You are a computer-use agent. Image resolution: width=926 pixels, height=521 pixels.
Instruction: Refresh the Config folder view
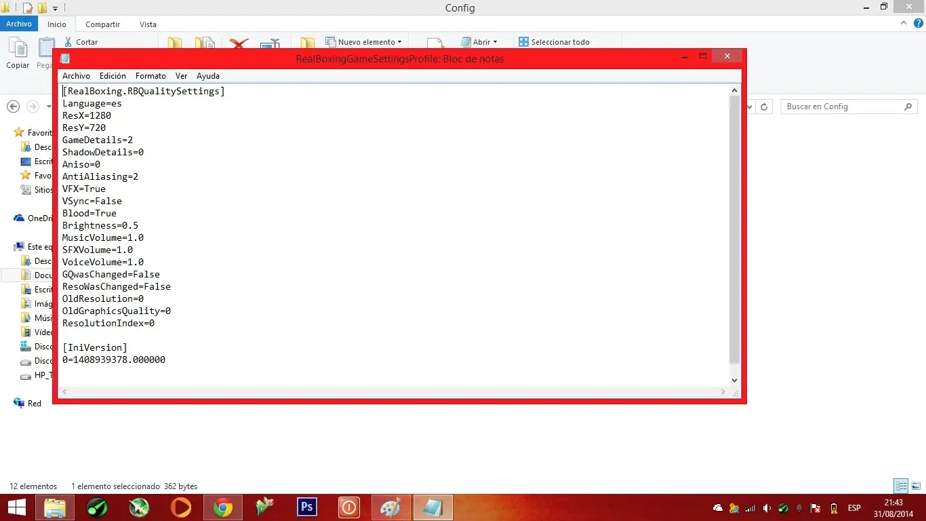point(764,107)
